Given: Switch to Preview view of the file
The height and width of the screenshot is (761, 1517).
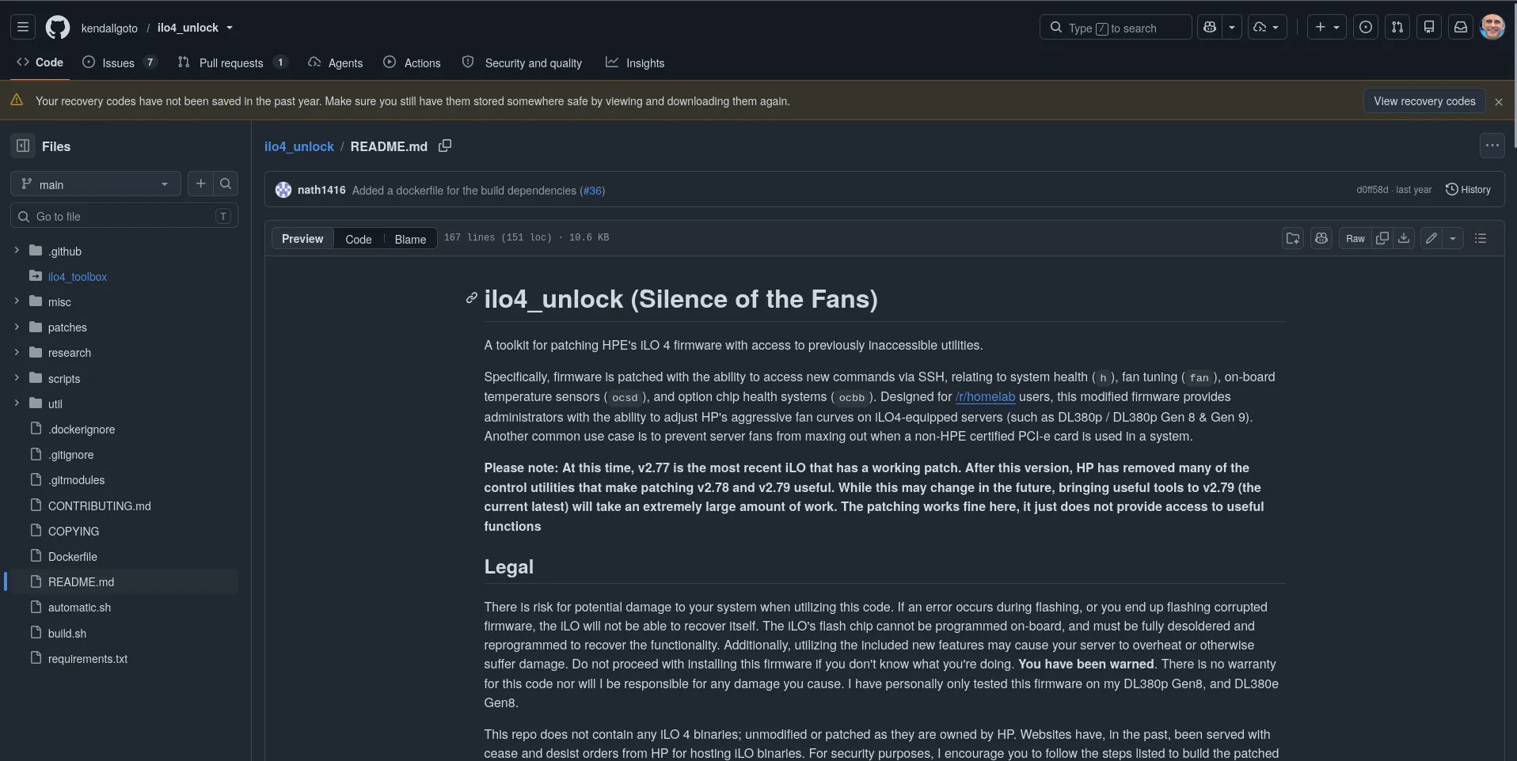Looking at the screenshot, I should point(302,239).
